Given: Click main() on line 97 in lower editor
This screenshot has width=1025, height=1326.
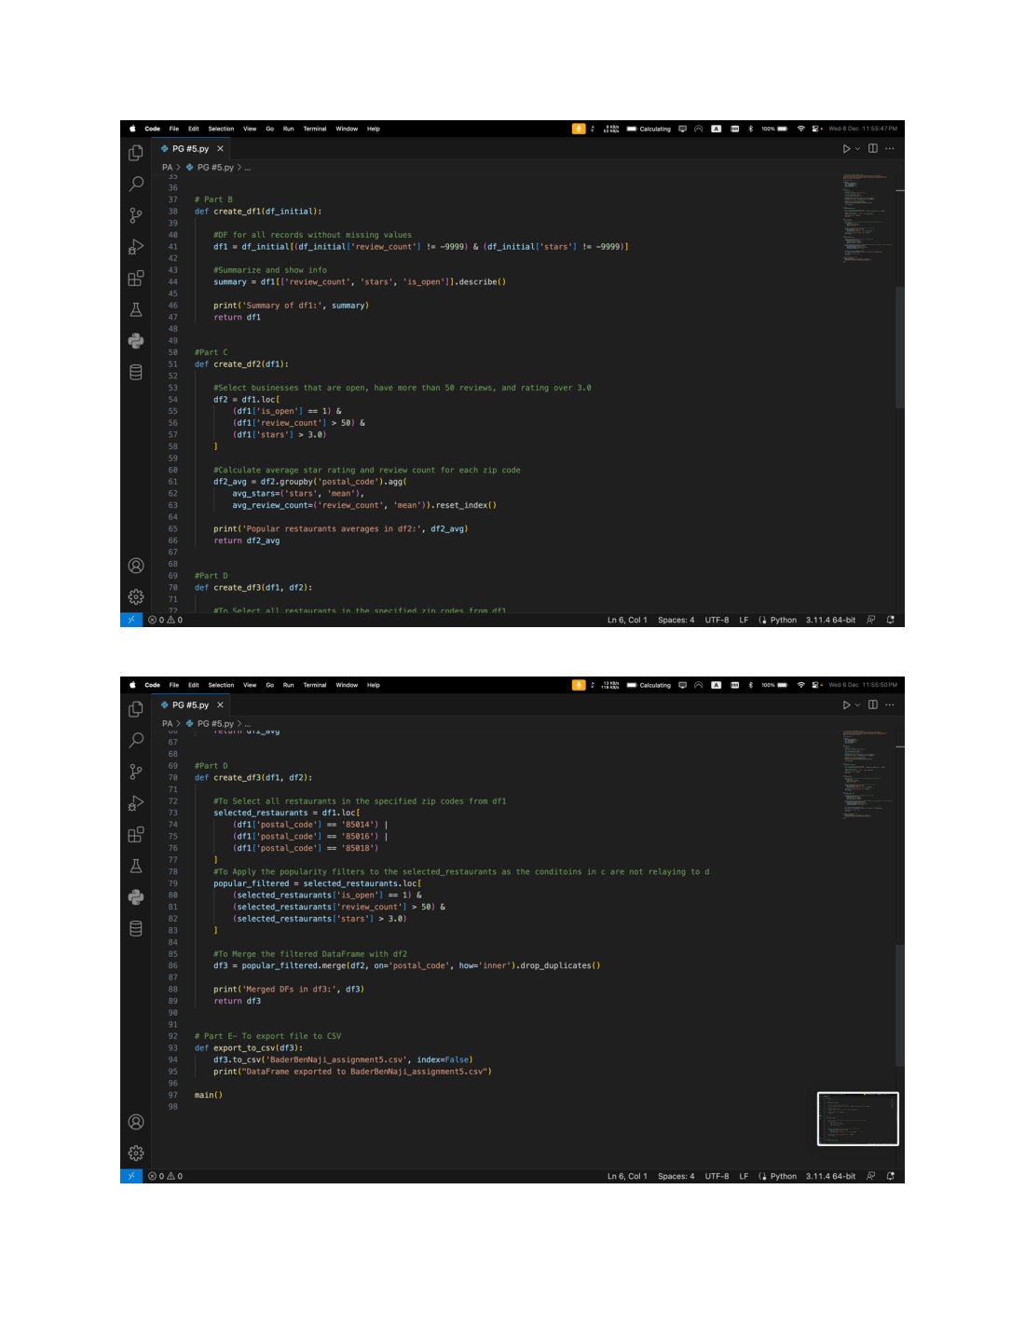Looking at the screenshot, I should [209, 1095].
